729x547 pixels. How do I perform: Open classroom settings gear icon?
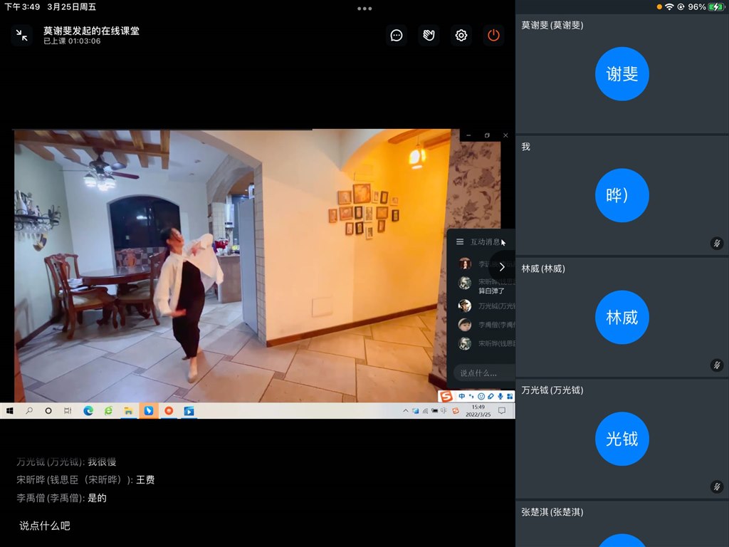tap(461, 36)
